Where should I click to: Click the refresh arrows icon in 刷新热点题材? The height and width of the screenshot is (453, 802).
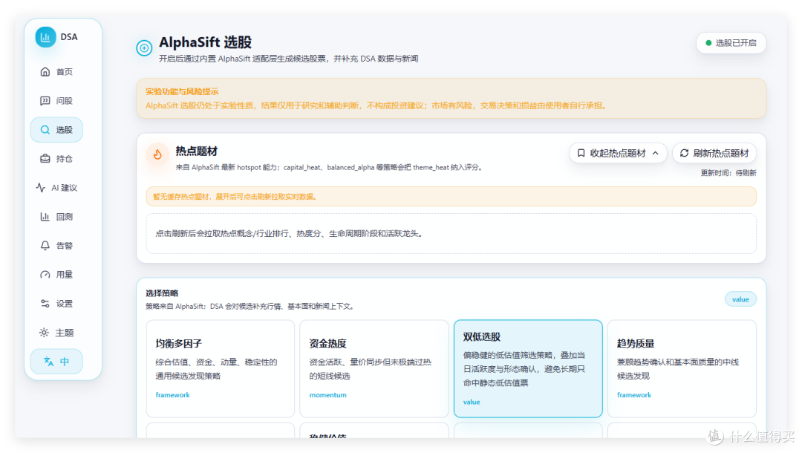(684, 153)
